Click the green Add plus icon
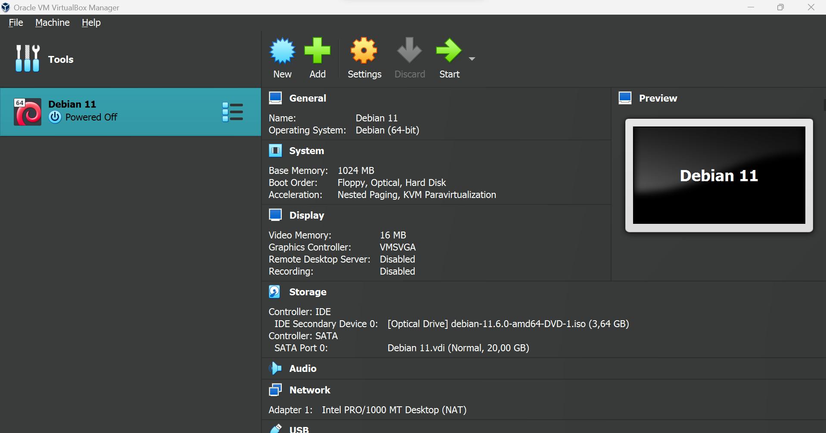This screenshot has height=433, width=826. [317, 51]
